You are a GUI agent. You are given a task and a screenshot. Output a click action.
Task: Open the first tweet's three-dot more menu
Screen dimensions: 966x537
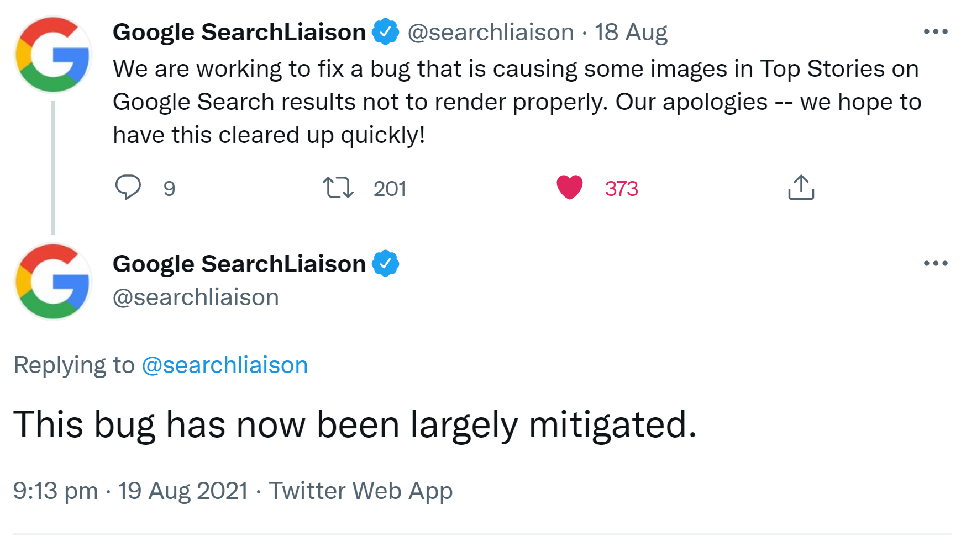tap(935, 32)
